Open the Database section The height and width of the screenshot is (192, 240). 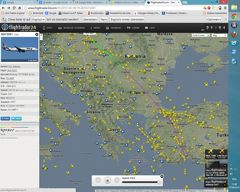tap(115, 28)
